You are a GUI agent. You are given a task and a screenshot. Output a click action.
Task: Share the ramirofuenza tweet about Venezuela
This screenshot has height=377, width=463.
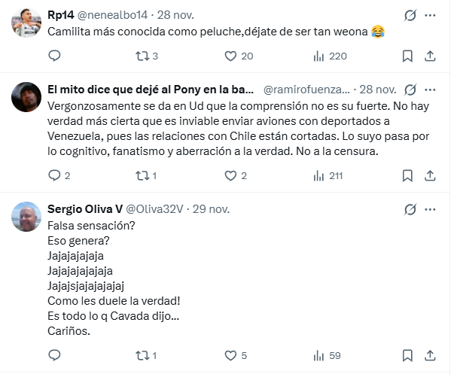pyautogui.click(x=430, y=175)
